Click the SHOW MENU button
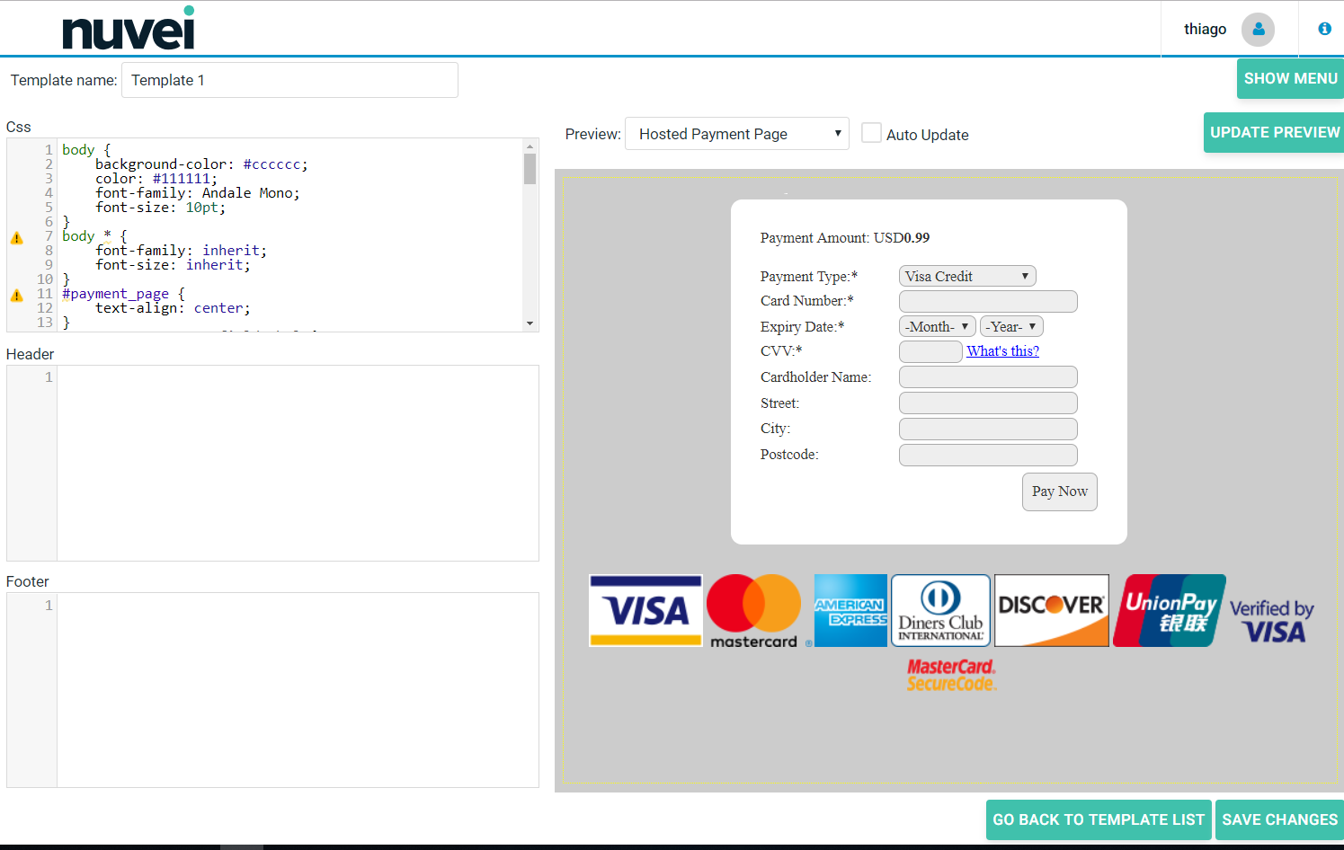This screenshot has height=850, width=1344. [1290, 78]
